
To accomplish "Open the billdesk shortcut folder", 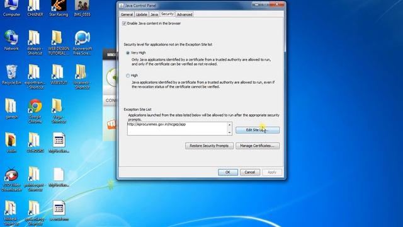I will tap(11, 213).
